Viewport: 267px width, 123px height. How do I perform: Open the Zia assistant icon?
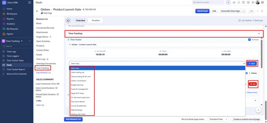[x=234, y=2]
